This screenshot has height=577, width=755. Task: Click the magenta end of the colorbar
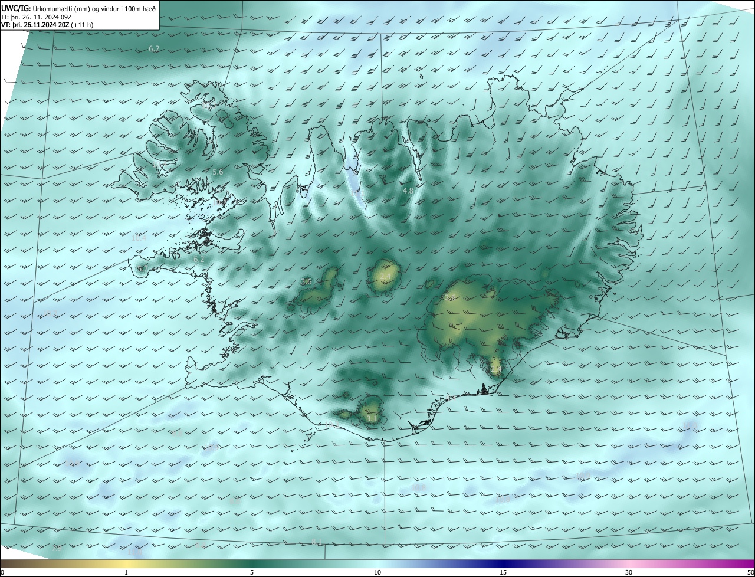744,564
